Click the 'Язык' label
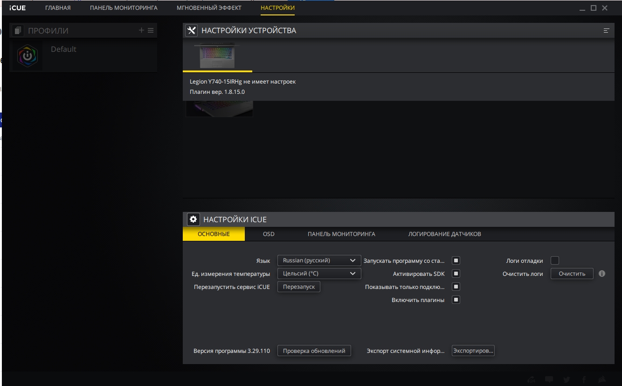 pyautogui.click(x=263, y=260)
